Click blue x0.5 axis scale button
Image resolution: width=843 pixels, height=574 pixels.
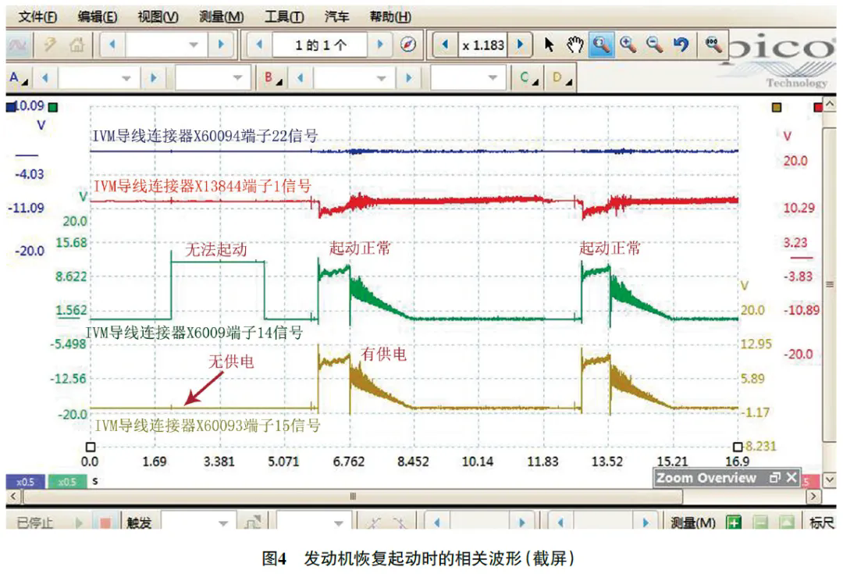pos(25,482)
